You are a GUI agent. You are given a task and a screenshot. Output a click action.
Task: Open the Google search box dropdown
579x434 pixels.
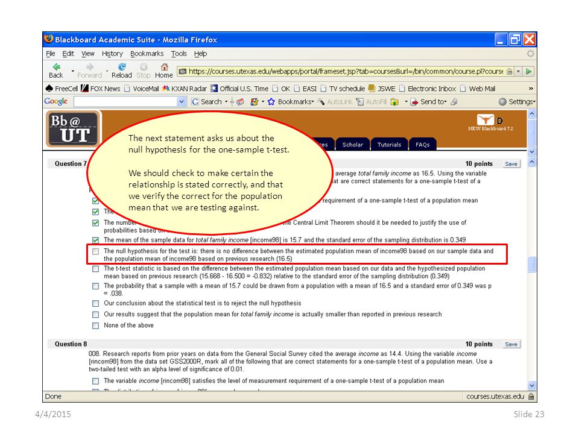[182, 101]
